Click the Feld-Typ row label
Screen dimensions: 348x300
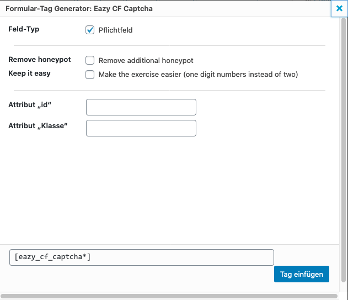tap(24, 29)
